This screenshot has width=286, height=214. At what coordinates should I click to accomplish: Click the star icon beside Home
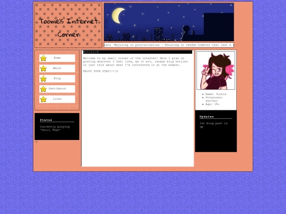coord(43,58)
